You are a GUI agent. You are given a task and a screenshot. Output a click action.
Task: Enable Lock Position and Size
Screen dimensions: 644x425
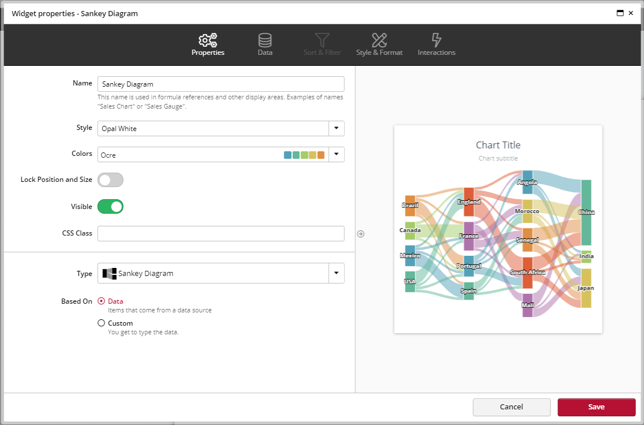coord(110,180)
